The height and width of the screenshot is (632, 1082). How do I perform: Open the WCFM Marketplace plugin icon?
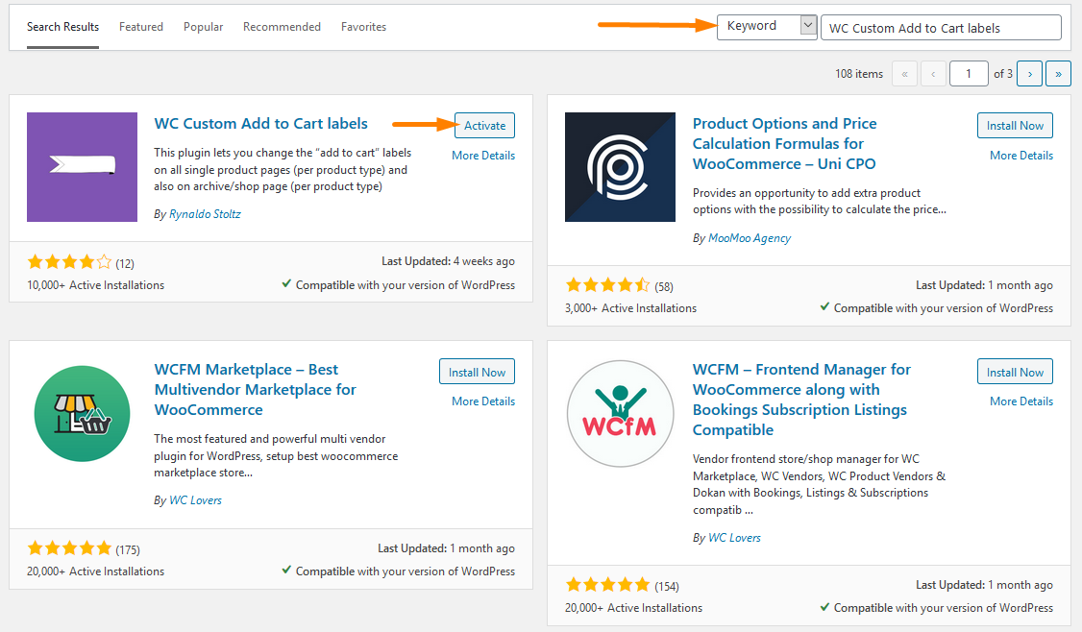click(82, 413)
